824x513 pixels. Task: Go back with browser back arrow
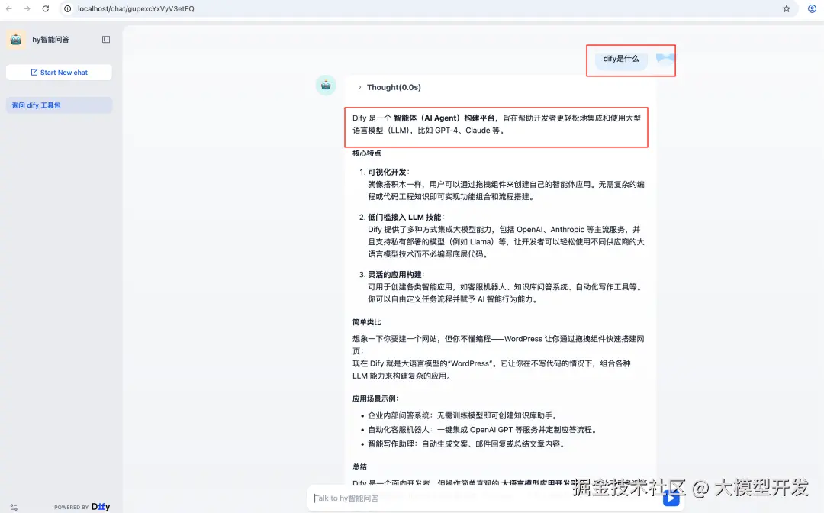point(9,9)
